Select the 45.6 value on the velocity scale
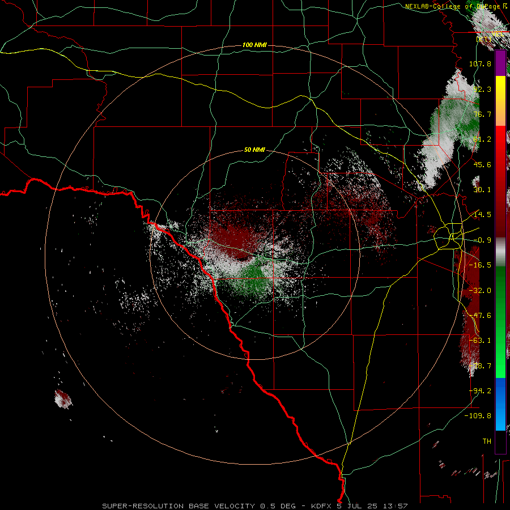The image size is (510, 510). 482,164
